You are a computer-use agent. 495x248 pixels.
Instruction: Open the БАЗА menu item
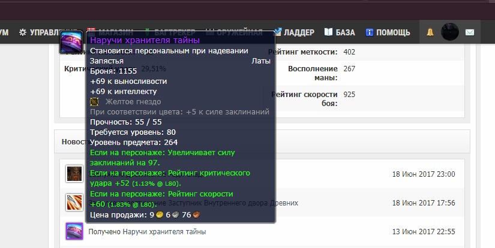[340, 32]
